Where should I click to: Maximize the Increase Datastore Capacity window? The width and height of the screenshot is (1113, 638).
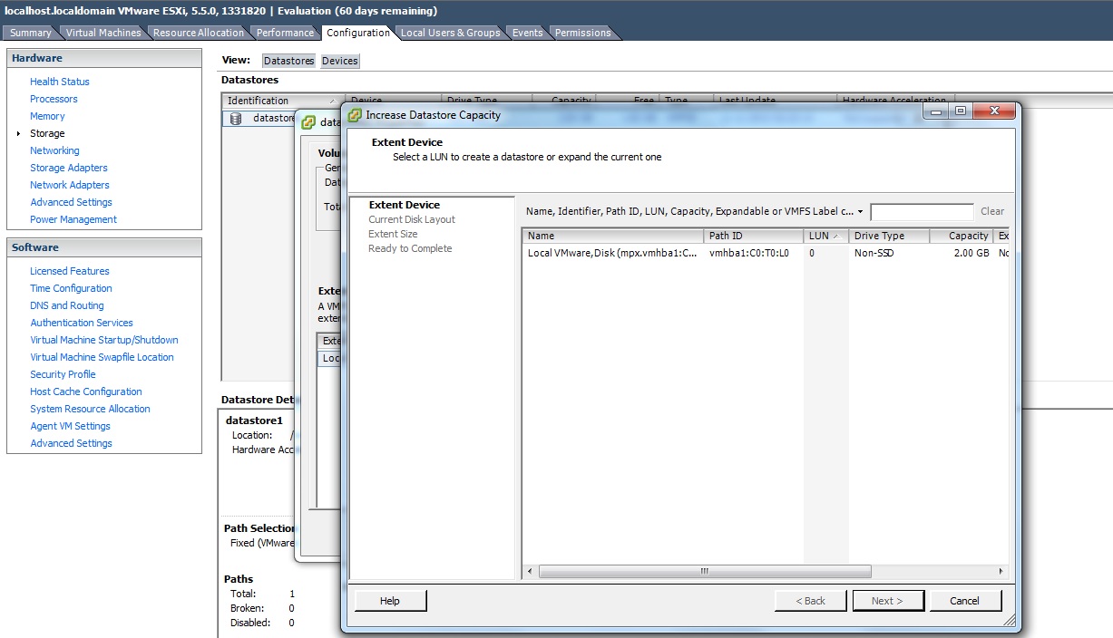(960, 111)
